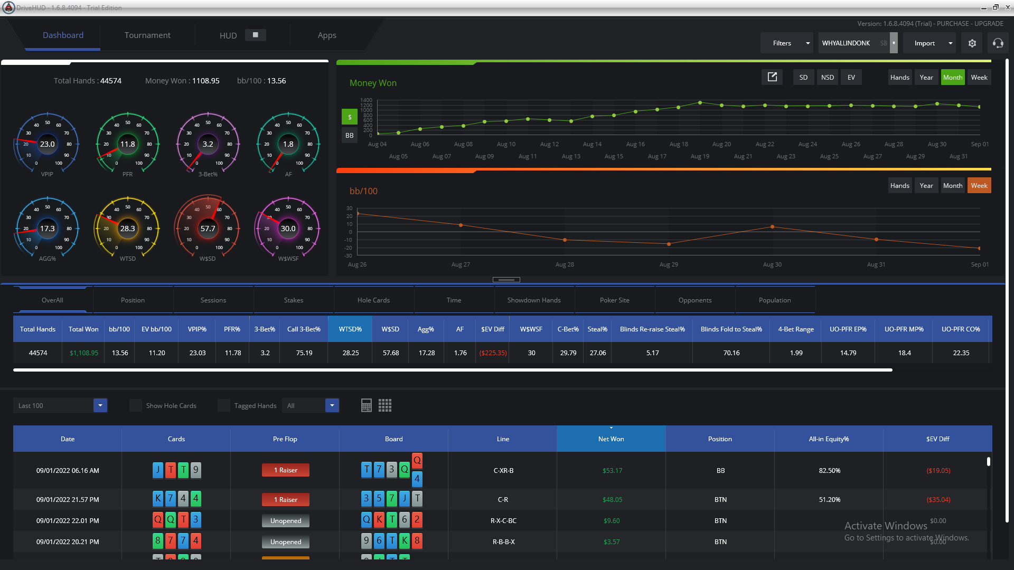Sort hands by Net Won column
This screenshot has height=570, width=1014.
point(611,439)
